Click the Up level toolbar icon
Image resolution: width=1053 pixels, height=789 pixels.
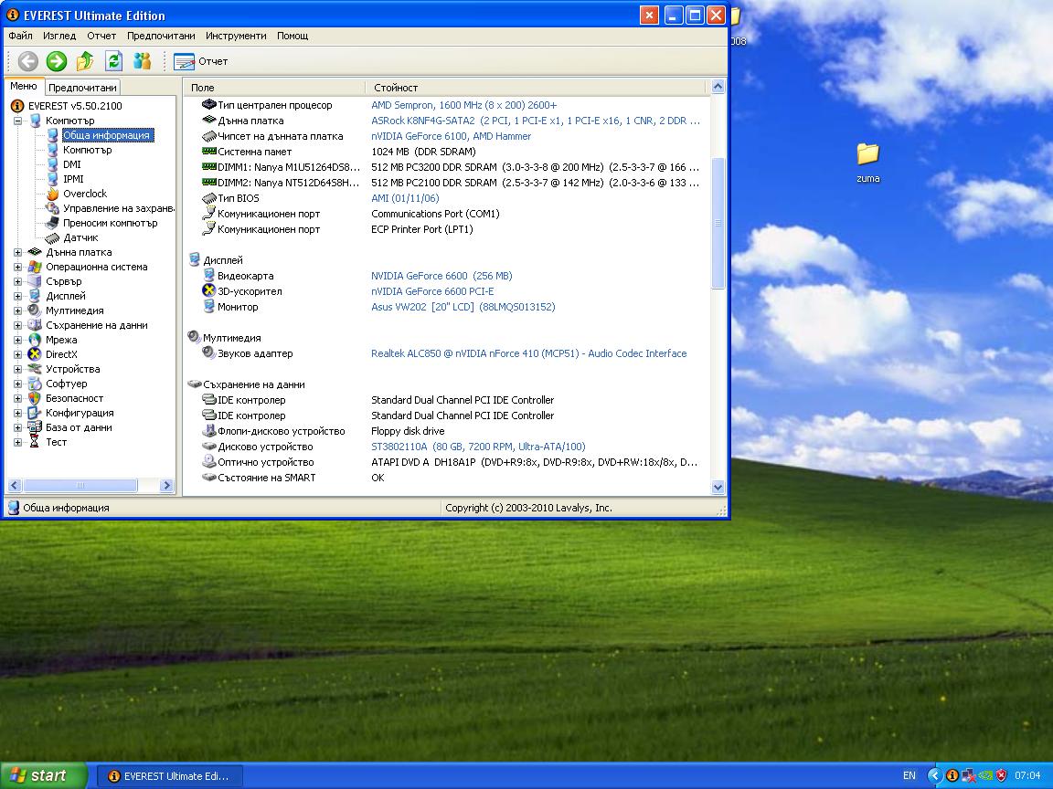pyautogui.click(x=85, y=61)
